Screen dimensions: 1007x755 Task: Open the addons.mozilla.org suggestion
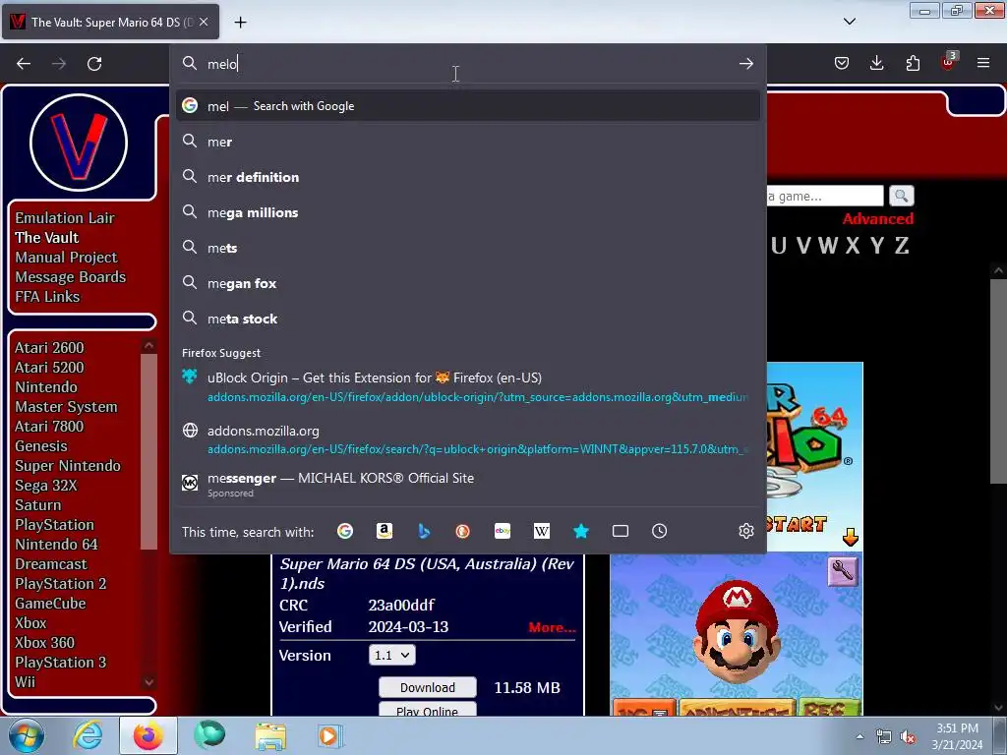click(467, 439)
